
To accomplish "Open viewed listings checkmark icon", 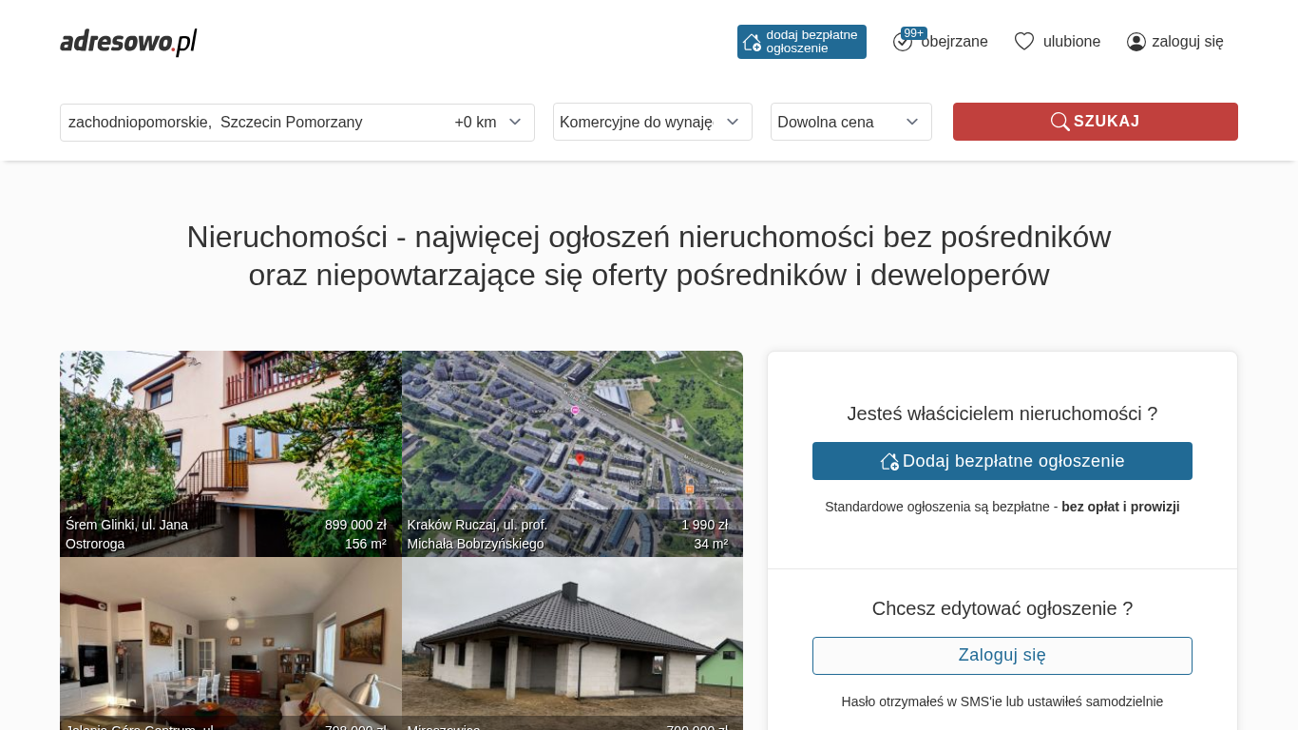I will 902,43.
